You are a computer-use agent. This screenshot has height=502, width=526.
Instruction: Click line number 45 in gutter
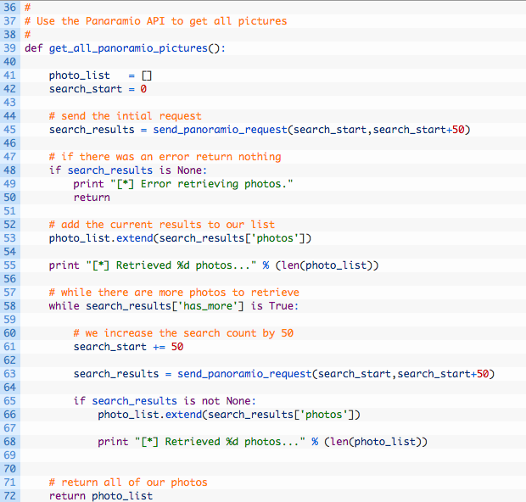tap(9, 130)
